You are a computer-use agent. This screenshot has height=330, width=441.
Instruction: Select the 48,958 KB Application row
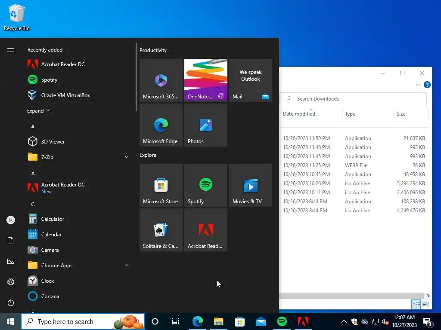(355, 174)
